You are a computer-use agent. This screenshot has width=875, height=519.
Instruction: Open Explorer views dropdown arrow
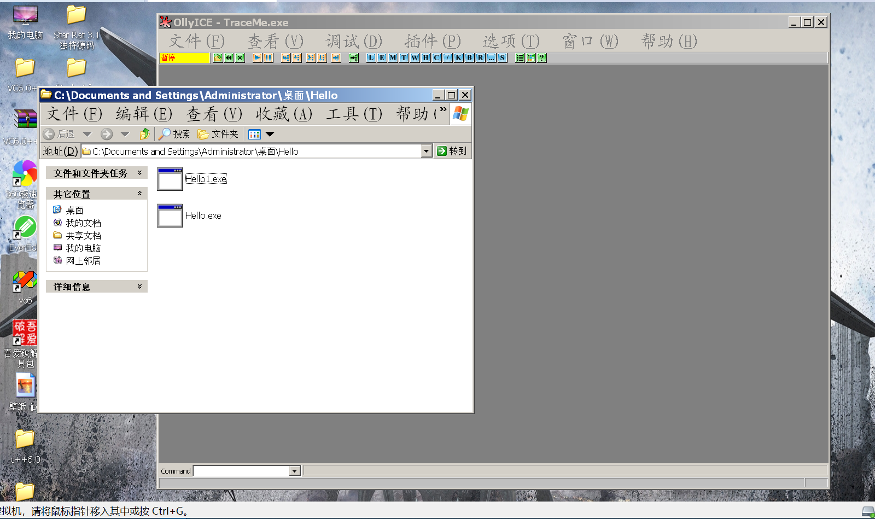click(x=270, y=134)
